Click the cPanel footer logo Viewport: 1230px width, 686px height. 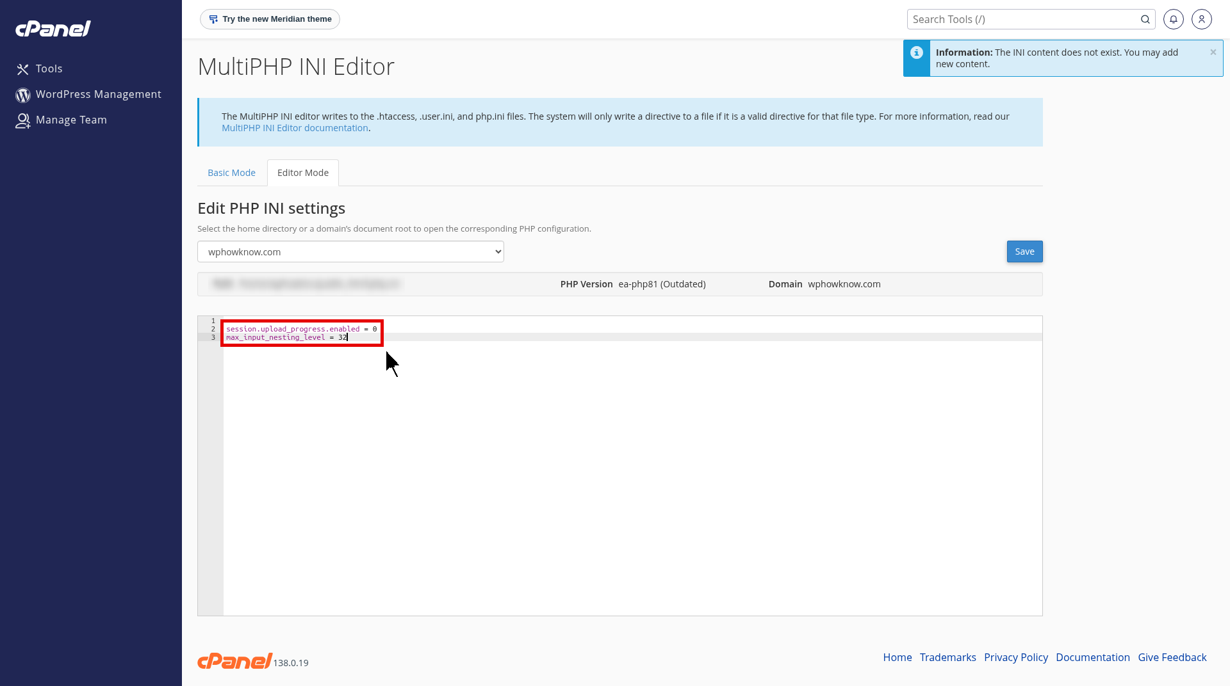tap(234, 661)
